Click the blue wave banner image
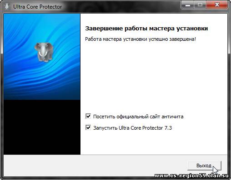This screenshot has width=231, height=180. pos(42,57)
